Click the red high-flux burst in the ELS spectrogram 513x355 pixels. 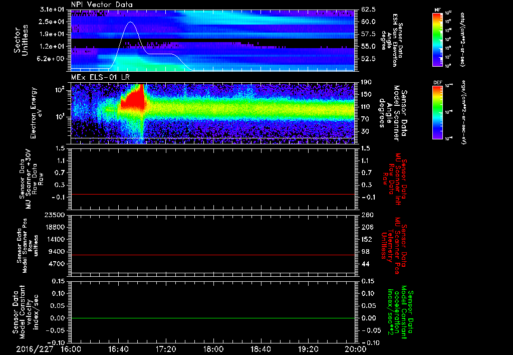coord(133,100)
